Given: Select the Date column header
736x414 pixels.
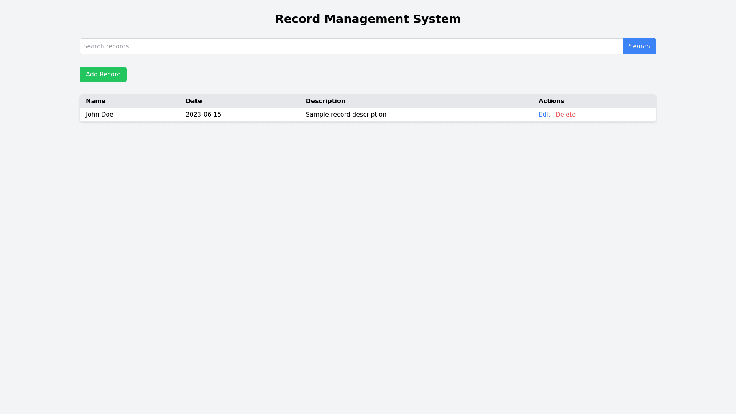Looking at the screenshot, I should pyautogui.click(x=194, y=101).
